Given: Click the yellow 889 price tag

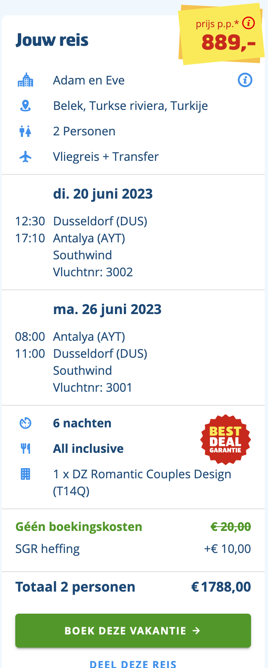Looking at the screenshot, I should [x=221, y=35].
